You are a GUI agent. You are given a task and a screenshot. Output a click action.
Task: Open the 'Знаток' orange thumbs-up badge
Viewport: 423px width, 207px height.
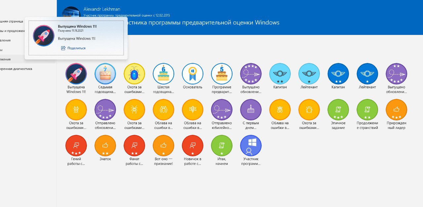[x=105, y=146]
